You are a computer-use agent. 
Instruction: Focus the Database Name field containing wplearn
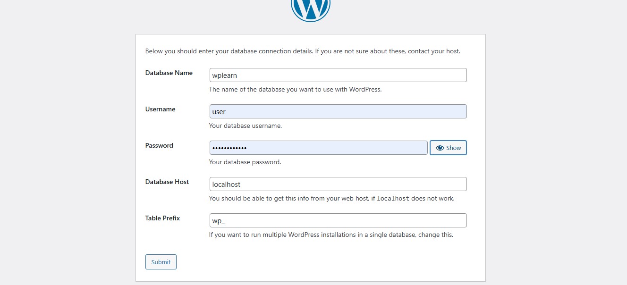[x=338, y=75]
